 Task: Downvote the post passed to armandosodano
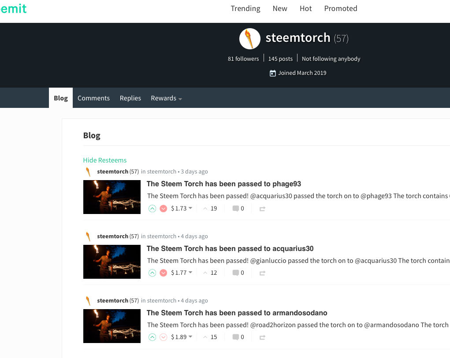pyautogui.click(x=164, y=337)
